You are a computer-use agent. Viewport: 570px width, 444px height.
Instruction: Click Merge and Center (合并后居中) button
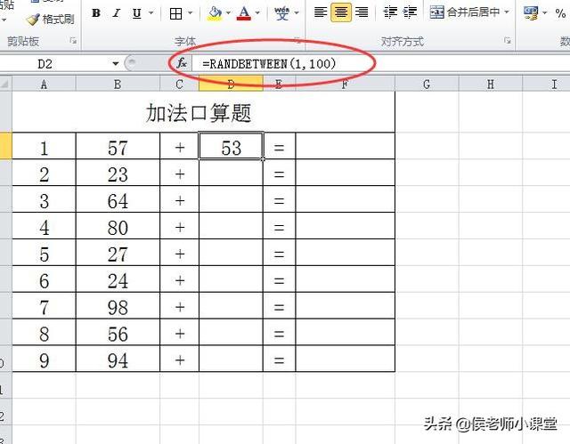pyautogui.click(x=465, y=12)
